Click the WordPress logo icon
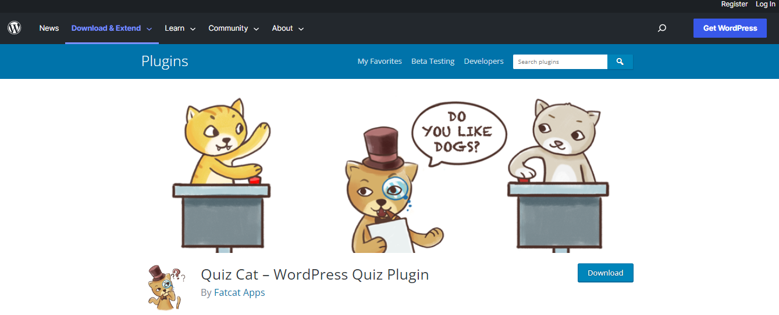This screenshot has width=779, height=315. (x=15, y=28)
